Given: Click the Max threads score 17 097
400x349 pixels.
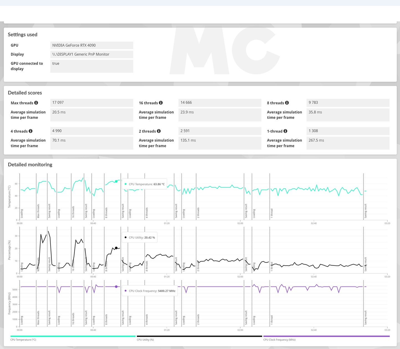Looking at the screenshot, I should point(91,103).
